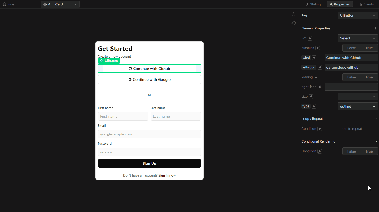
Task: Click the bind icon next to label property
Action: click(x=314, y=58)
